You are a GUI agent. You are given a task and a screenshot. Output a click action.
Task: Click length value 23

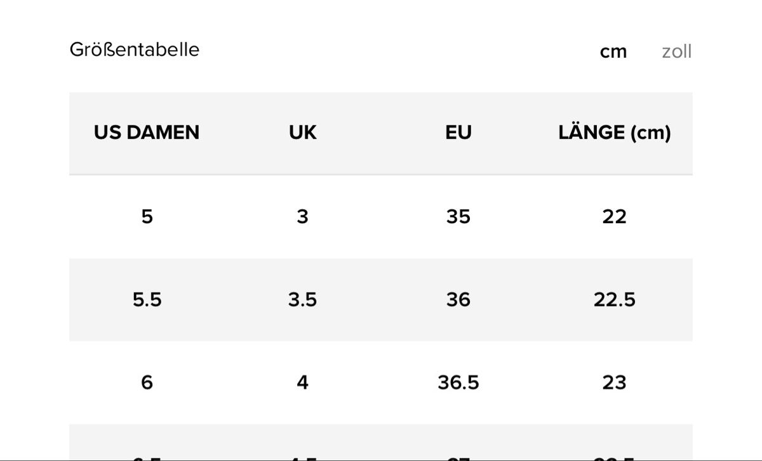coord(615,382)
